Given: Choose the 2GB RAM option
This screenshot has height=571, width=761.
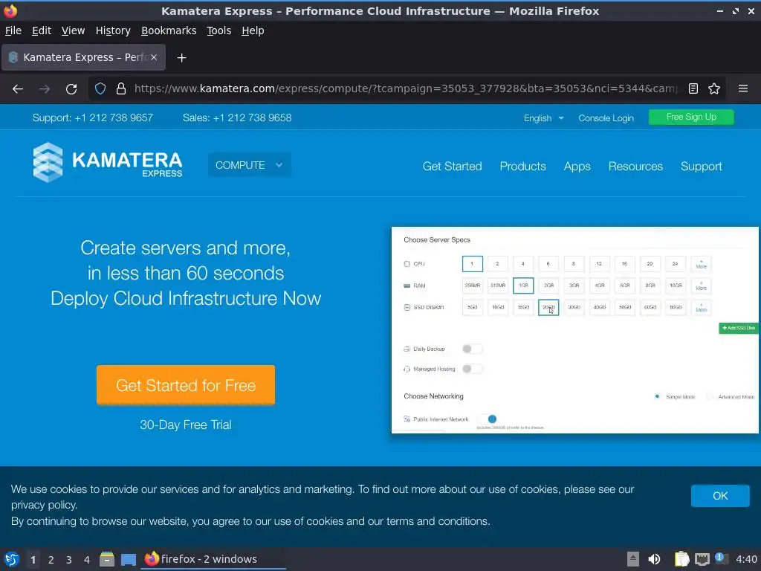Looking at the screenshot, I should click(x=548, y=285).
